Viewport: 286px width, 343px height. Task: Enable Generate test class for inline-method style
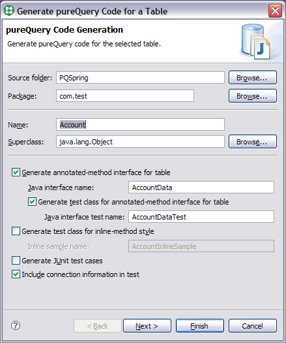pyautogui.click(x=16, y=231)
